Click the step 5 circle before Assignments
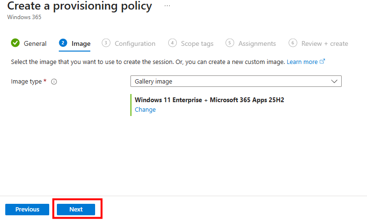The image size is (367, 221). [x=230, y=43]
